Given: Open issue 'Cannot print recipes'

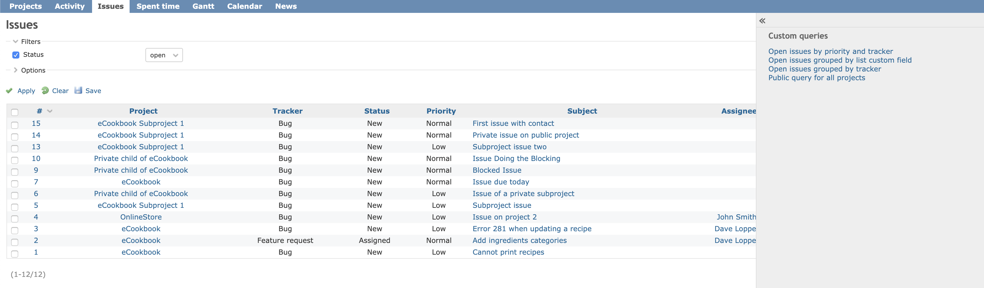Looking at the screenshot, I should pyautogui.click(x=508, y=252).
